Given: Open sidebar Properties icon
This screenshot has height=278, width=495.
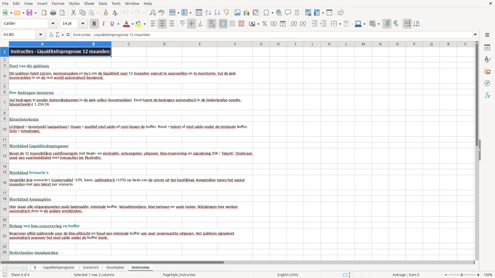Looking at the screenshot, I should (x=487, y=47).
